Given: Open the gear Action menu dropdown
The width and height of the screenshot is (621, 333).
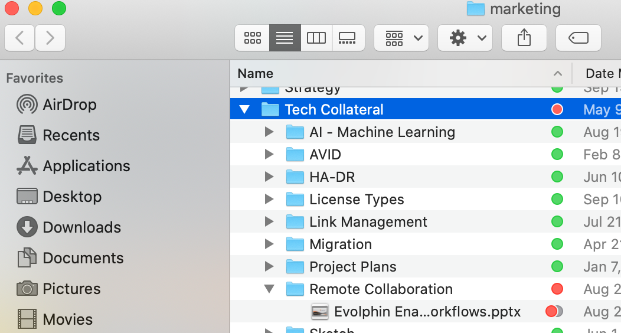Looking at the screenshot, I should [x=465, y=38].
